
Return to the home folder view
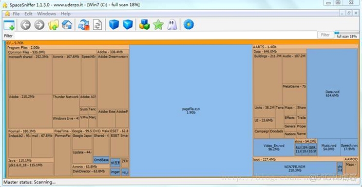[67, 25]
